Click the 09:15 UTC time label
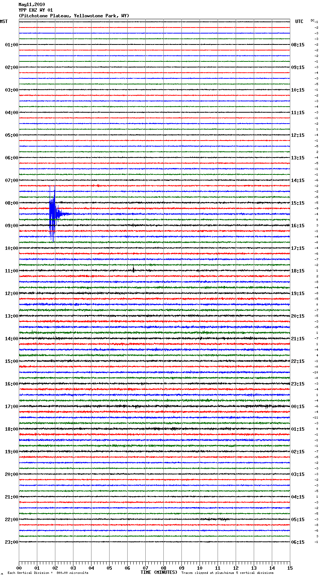The height and width of the screenshot is (578, 320). 298,67
